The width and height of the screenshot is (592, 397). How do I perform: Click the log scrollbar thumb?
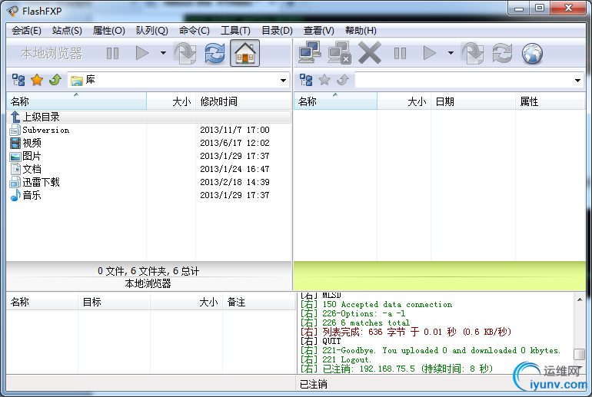pos(579,355)
